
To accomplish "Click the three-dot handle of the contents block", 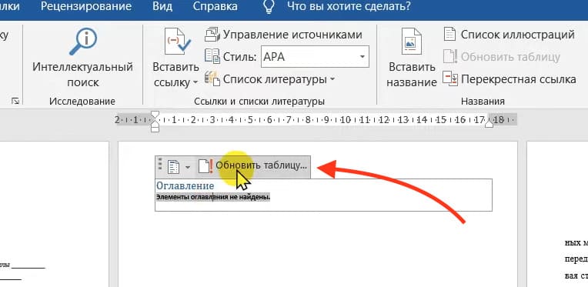I will (x=160, y=164).
